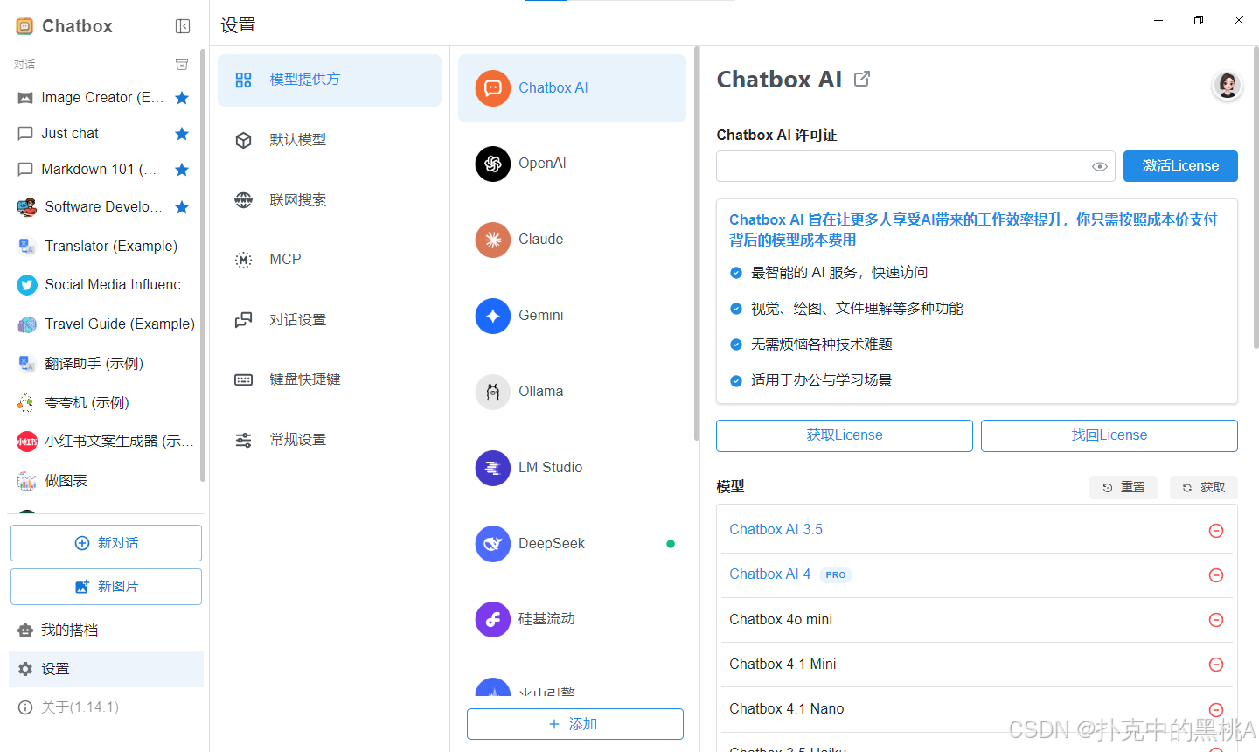The width and height of the screenshot is (1259, 752).
Task: Click the Chatbox app logo
Action: 24,26
